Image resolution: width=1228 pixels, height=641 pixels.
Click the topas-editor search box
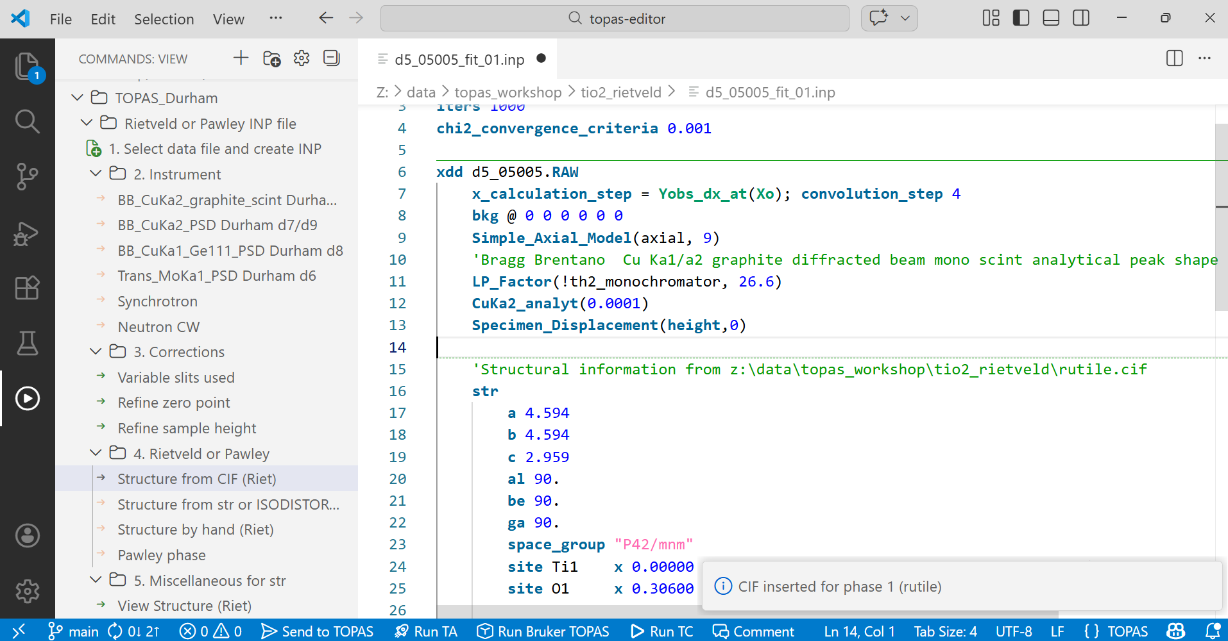pos(615,19)
